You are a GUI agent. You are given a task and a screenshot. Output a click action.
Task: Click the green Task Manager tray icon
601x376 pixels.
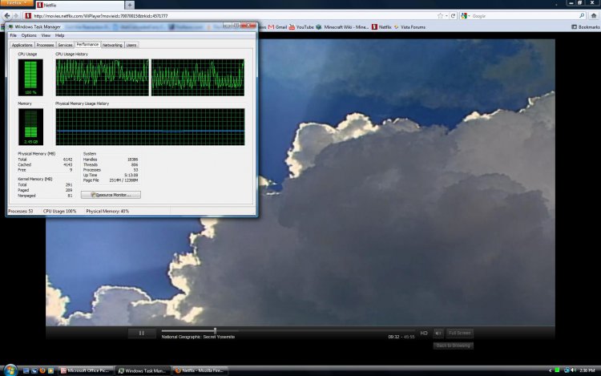(557, 370)
